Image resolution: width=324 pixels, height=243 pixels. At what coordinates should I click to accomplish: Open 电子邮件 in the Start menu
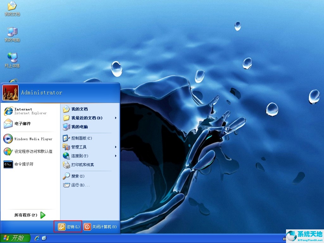point(30,124)
